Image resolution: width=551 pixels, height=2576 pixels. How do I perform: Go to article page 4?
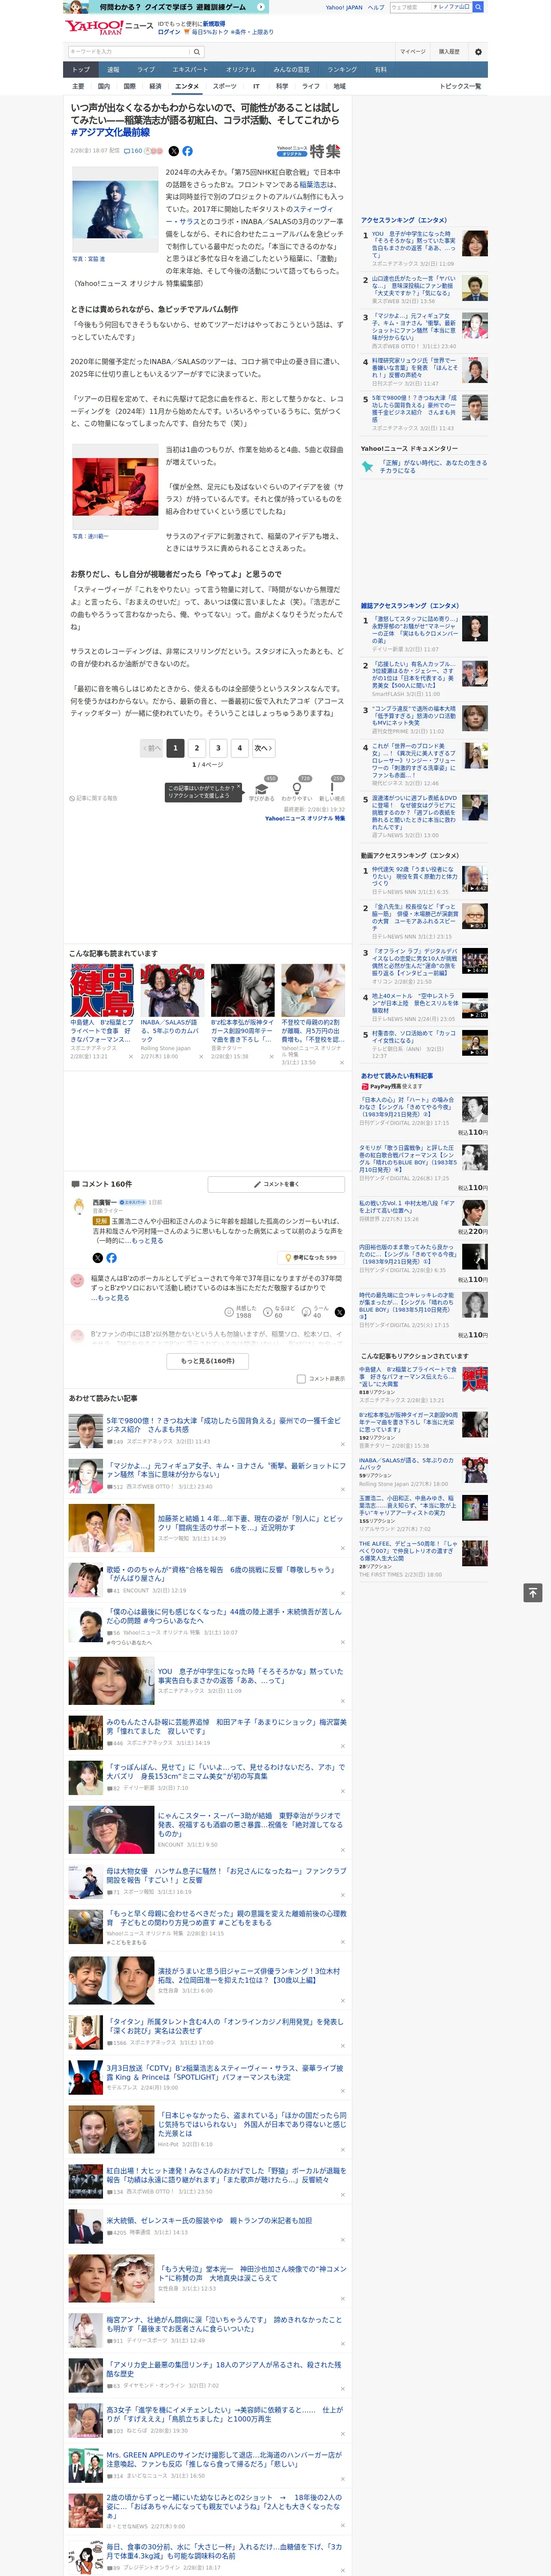point(239,747)
